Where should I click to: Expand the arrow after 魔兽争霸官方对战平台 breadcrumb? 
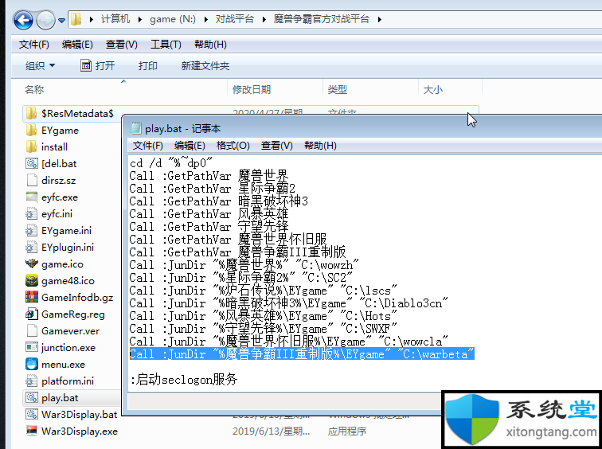click(x=379, y=19)
